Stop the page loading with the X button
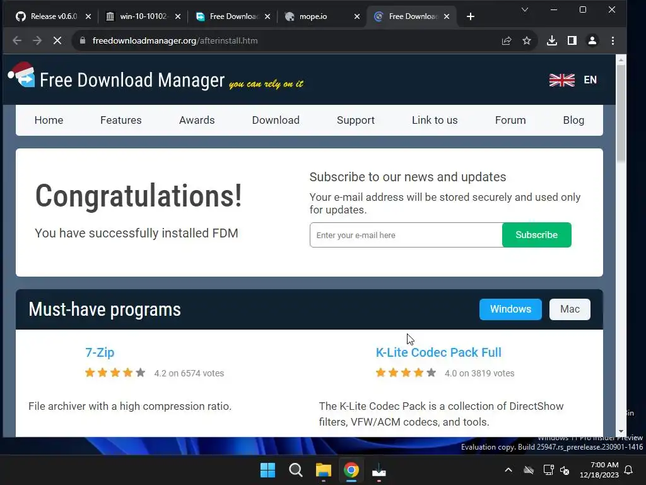Image resolution: width=646 pixels, height=485 pixels. 57,40
